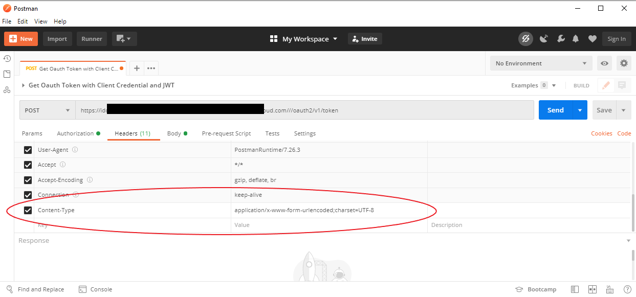
Task: Open the Code link
Action: click(624, 133)
